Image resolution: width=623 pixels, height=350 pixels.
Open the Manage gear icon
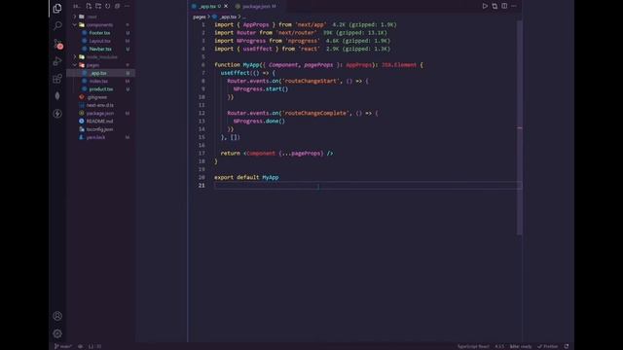[x=57, y=333]
